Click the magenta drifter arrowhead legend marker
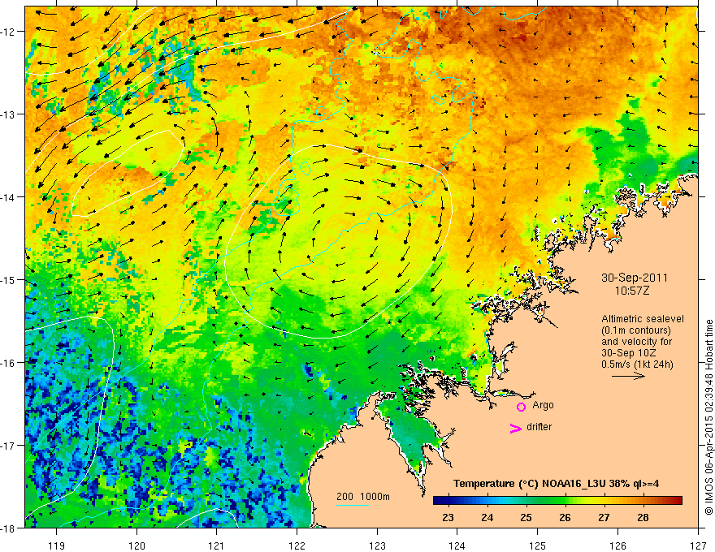This screenshot has width=715, height=552. (x=515, y=429)
